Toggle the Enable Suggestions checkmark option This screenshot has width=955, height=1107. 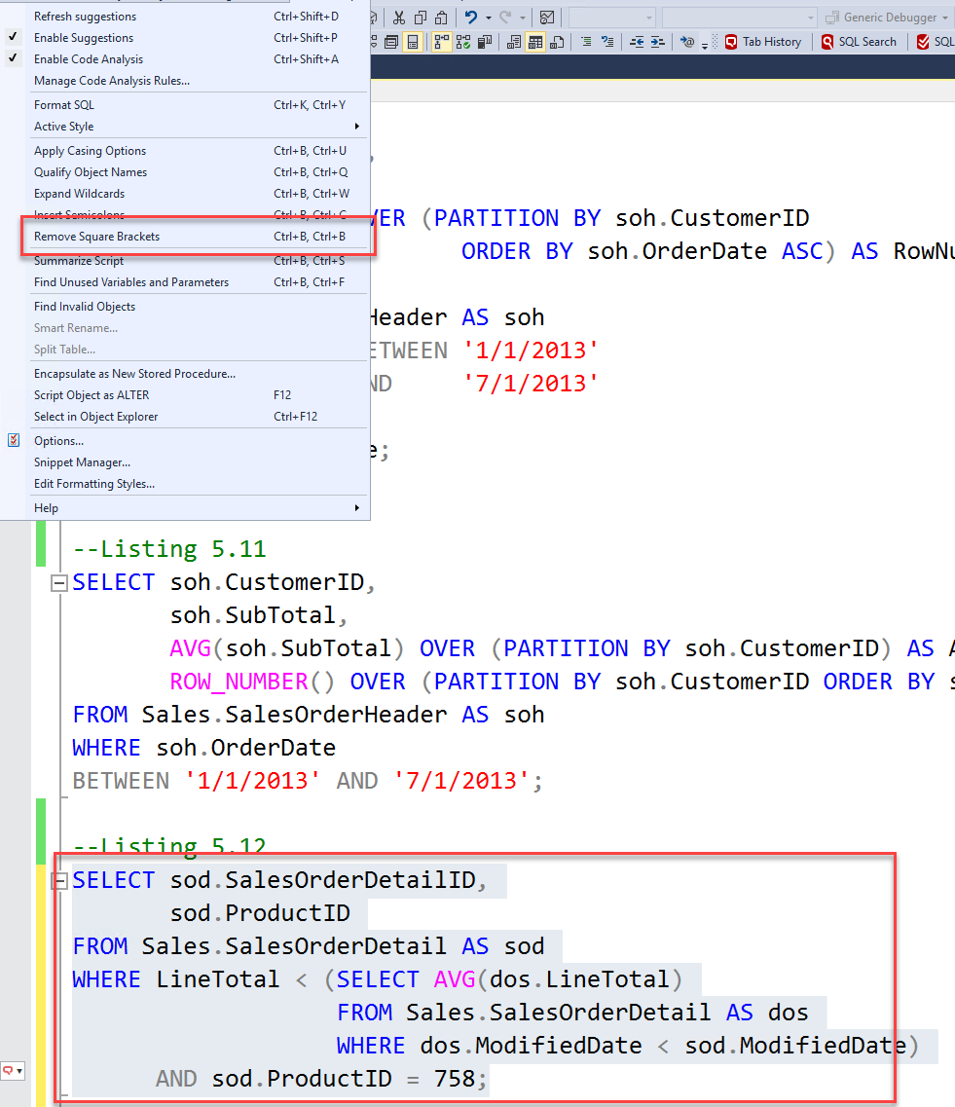tap(84, 38)
